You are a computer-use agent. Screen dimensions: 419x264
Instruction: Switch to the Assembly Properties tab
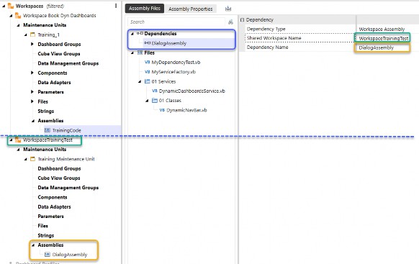click(x=191, y=9)
